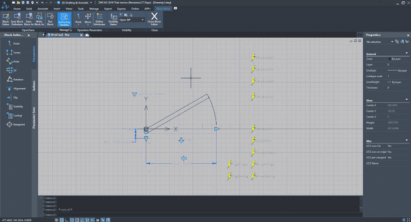Toggle Authoring Palettes ribbon button
Viewport: 411px width, 222px height.
click(x=64, y=19)
